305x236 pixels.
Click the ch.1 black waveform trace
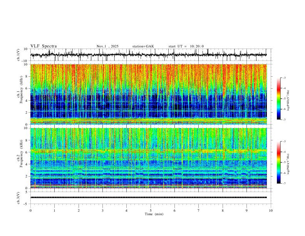tap(148, 55)
